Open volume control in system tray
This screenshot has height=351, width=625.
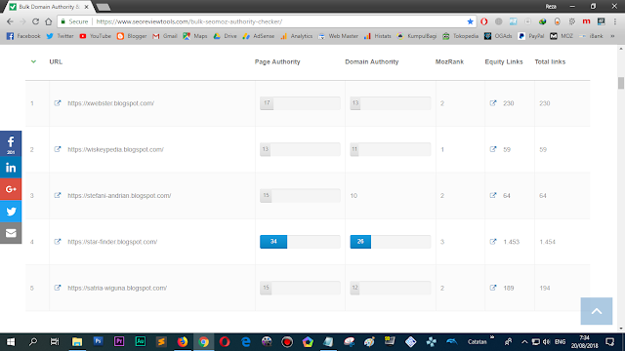click(547, 342)
